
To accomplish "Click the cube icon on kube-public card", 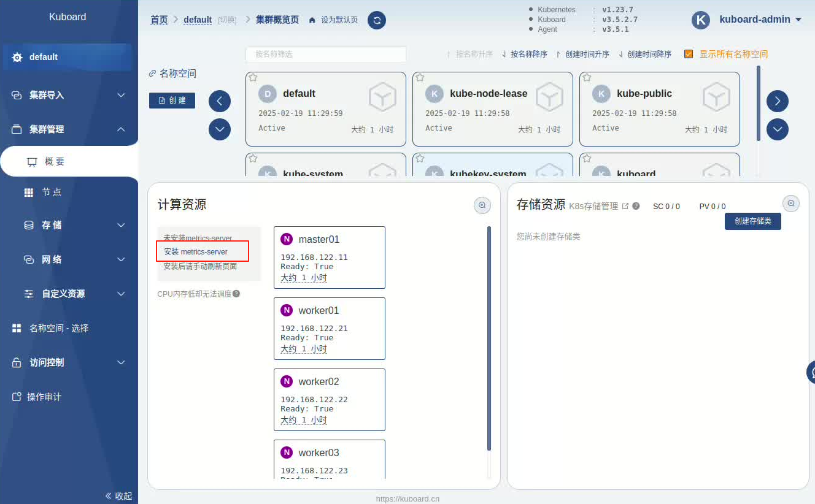I will pos(716,98).
